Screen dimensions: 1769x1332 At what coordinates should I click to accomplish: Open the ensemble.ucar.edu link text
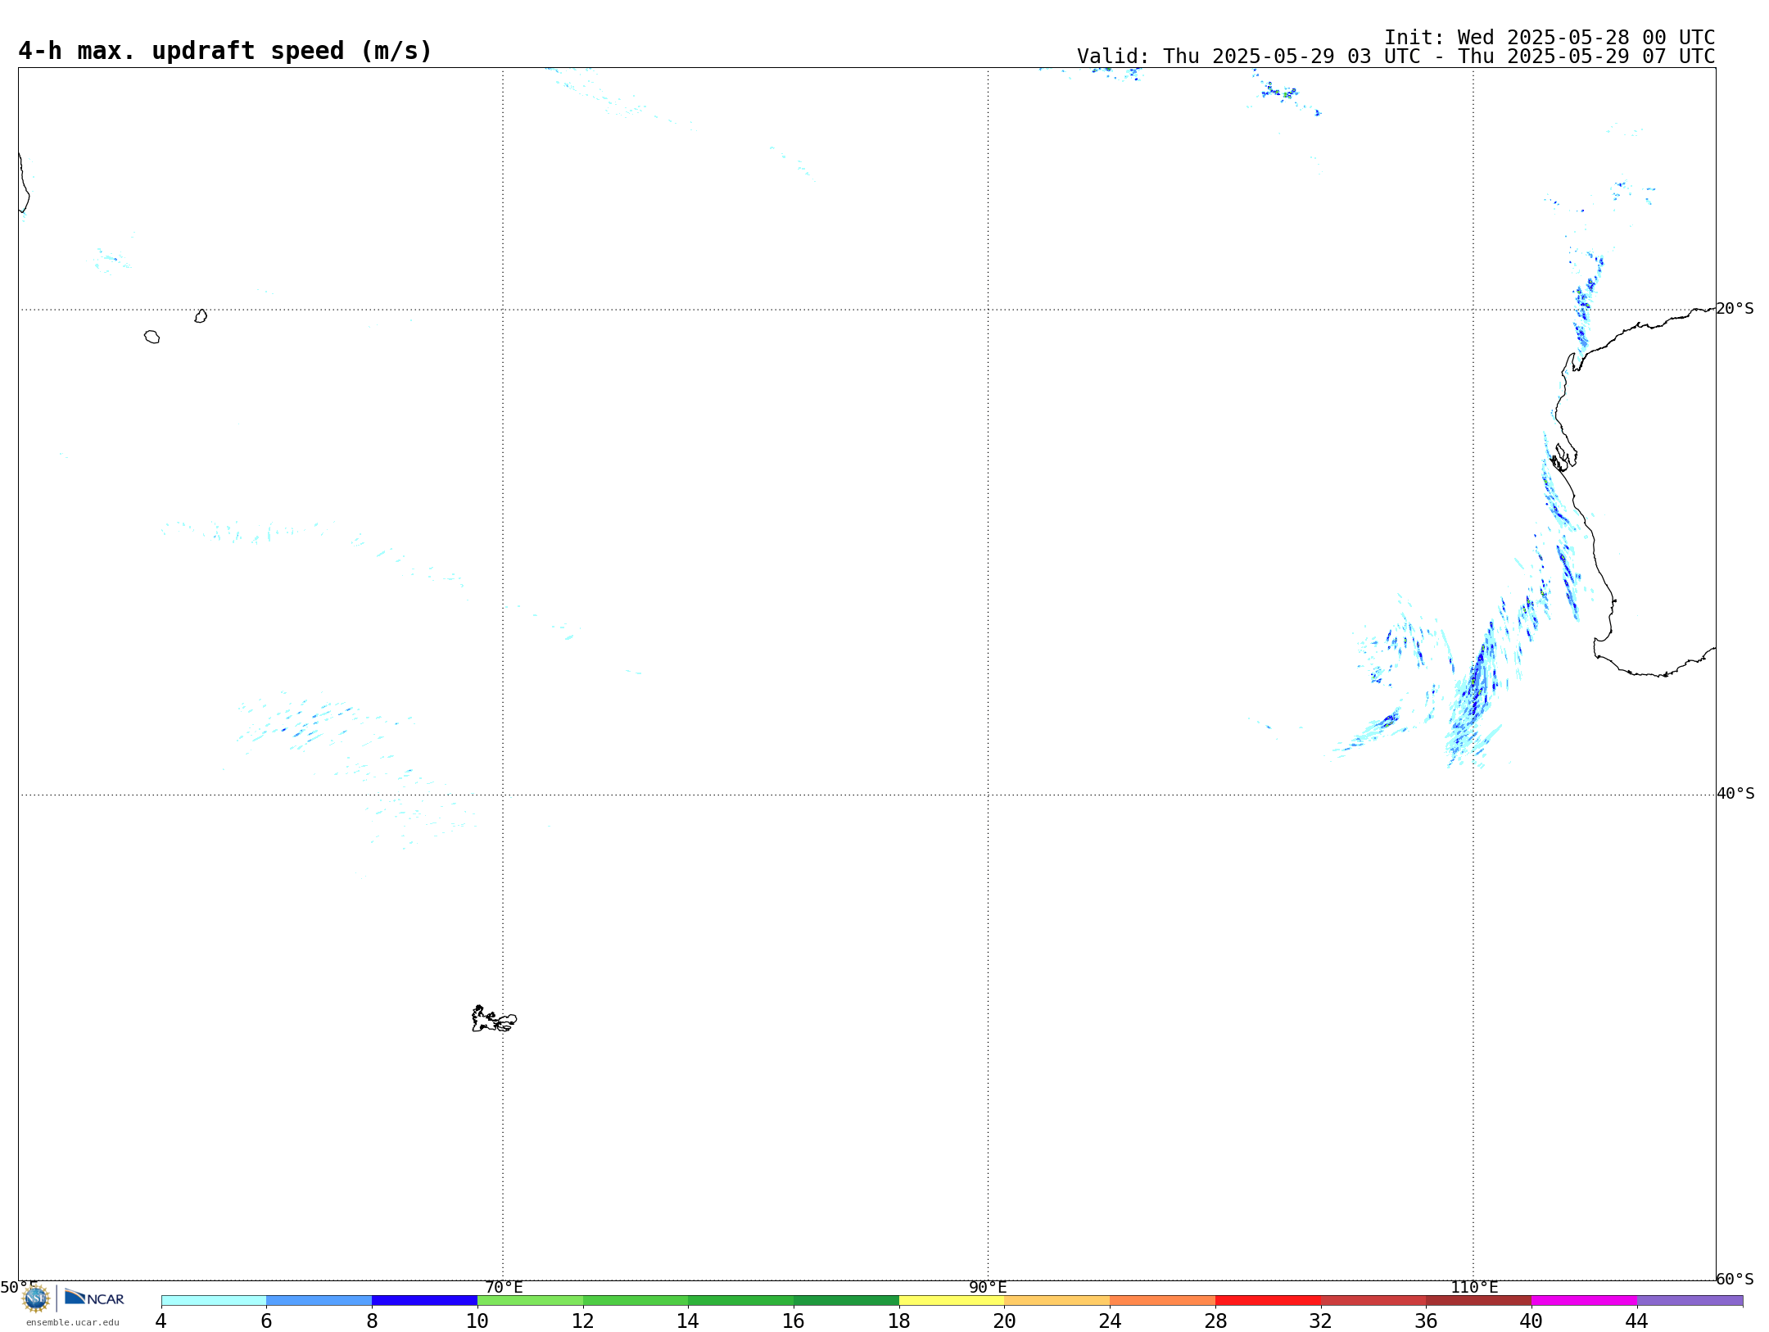pos(73,1322)
